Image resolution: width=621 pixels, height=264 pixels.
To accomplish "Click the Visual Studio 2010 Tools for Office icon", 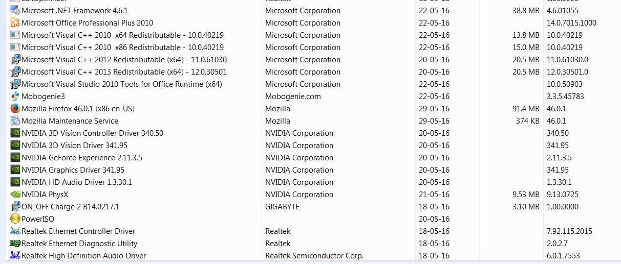I will point(15,84).
